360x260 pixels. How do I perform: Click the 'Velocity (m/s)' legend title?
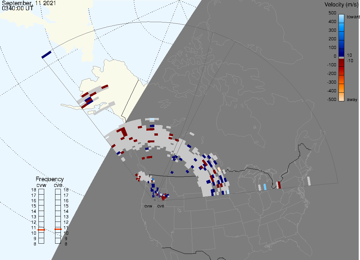click(x=342, y=4)
